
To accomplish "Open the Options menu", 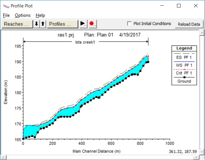I will pos(23,15).
